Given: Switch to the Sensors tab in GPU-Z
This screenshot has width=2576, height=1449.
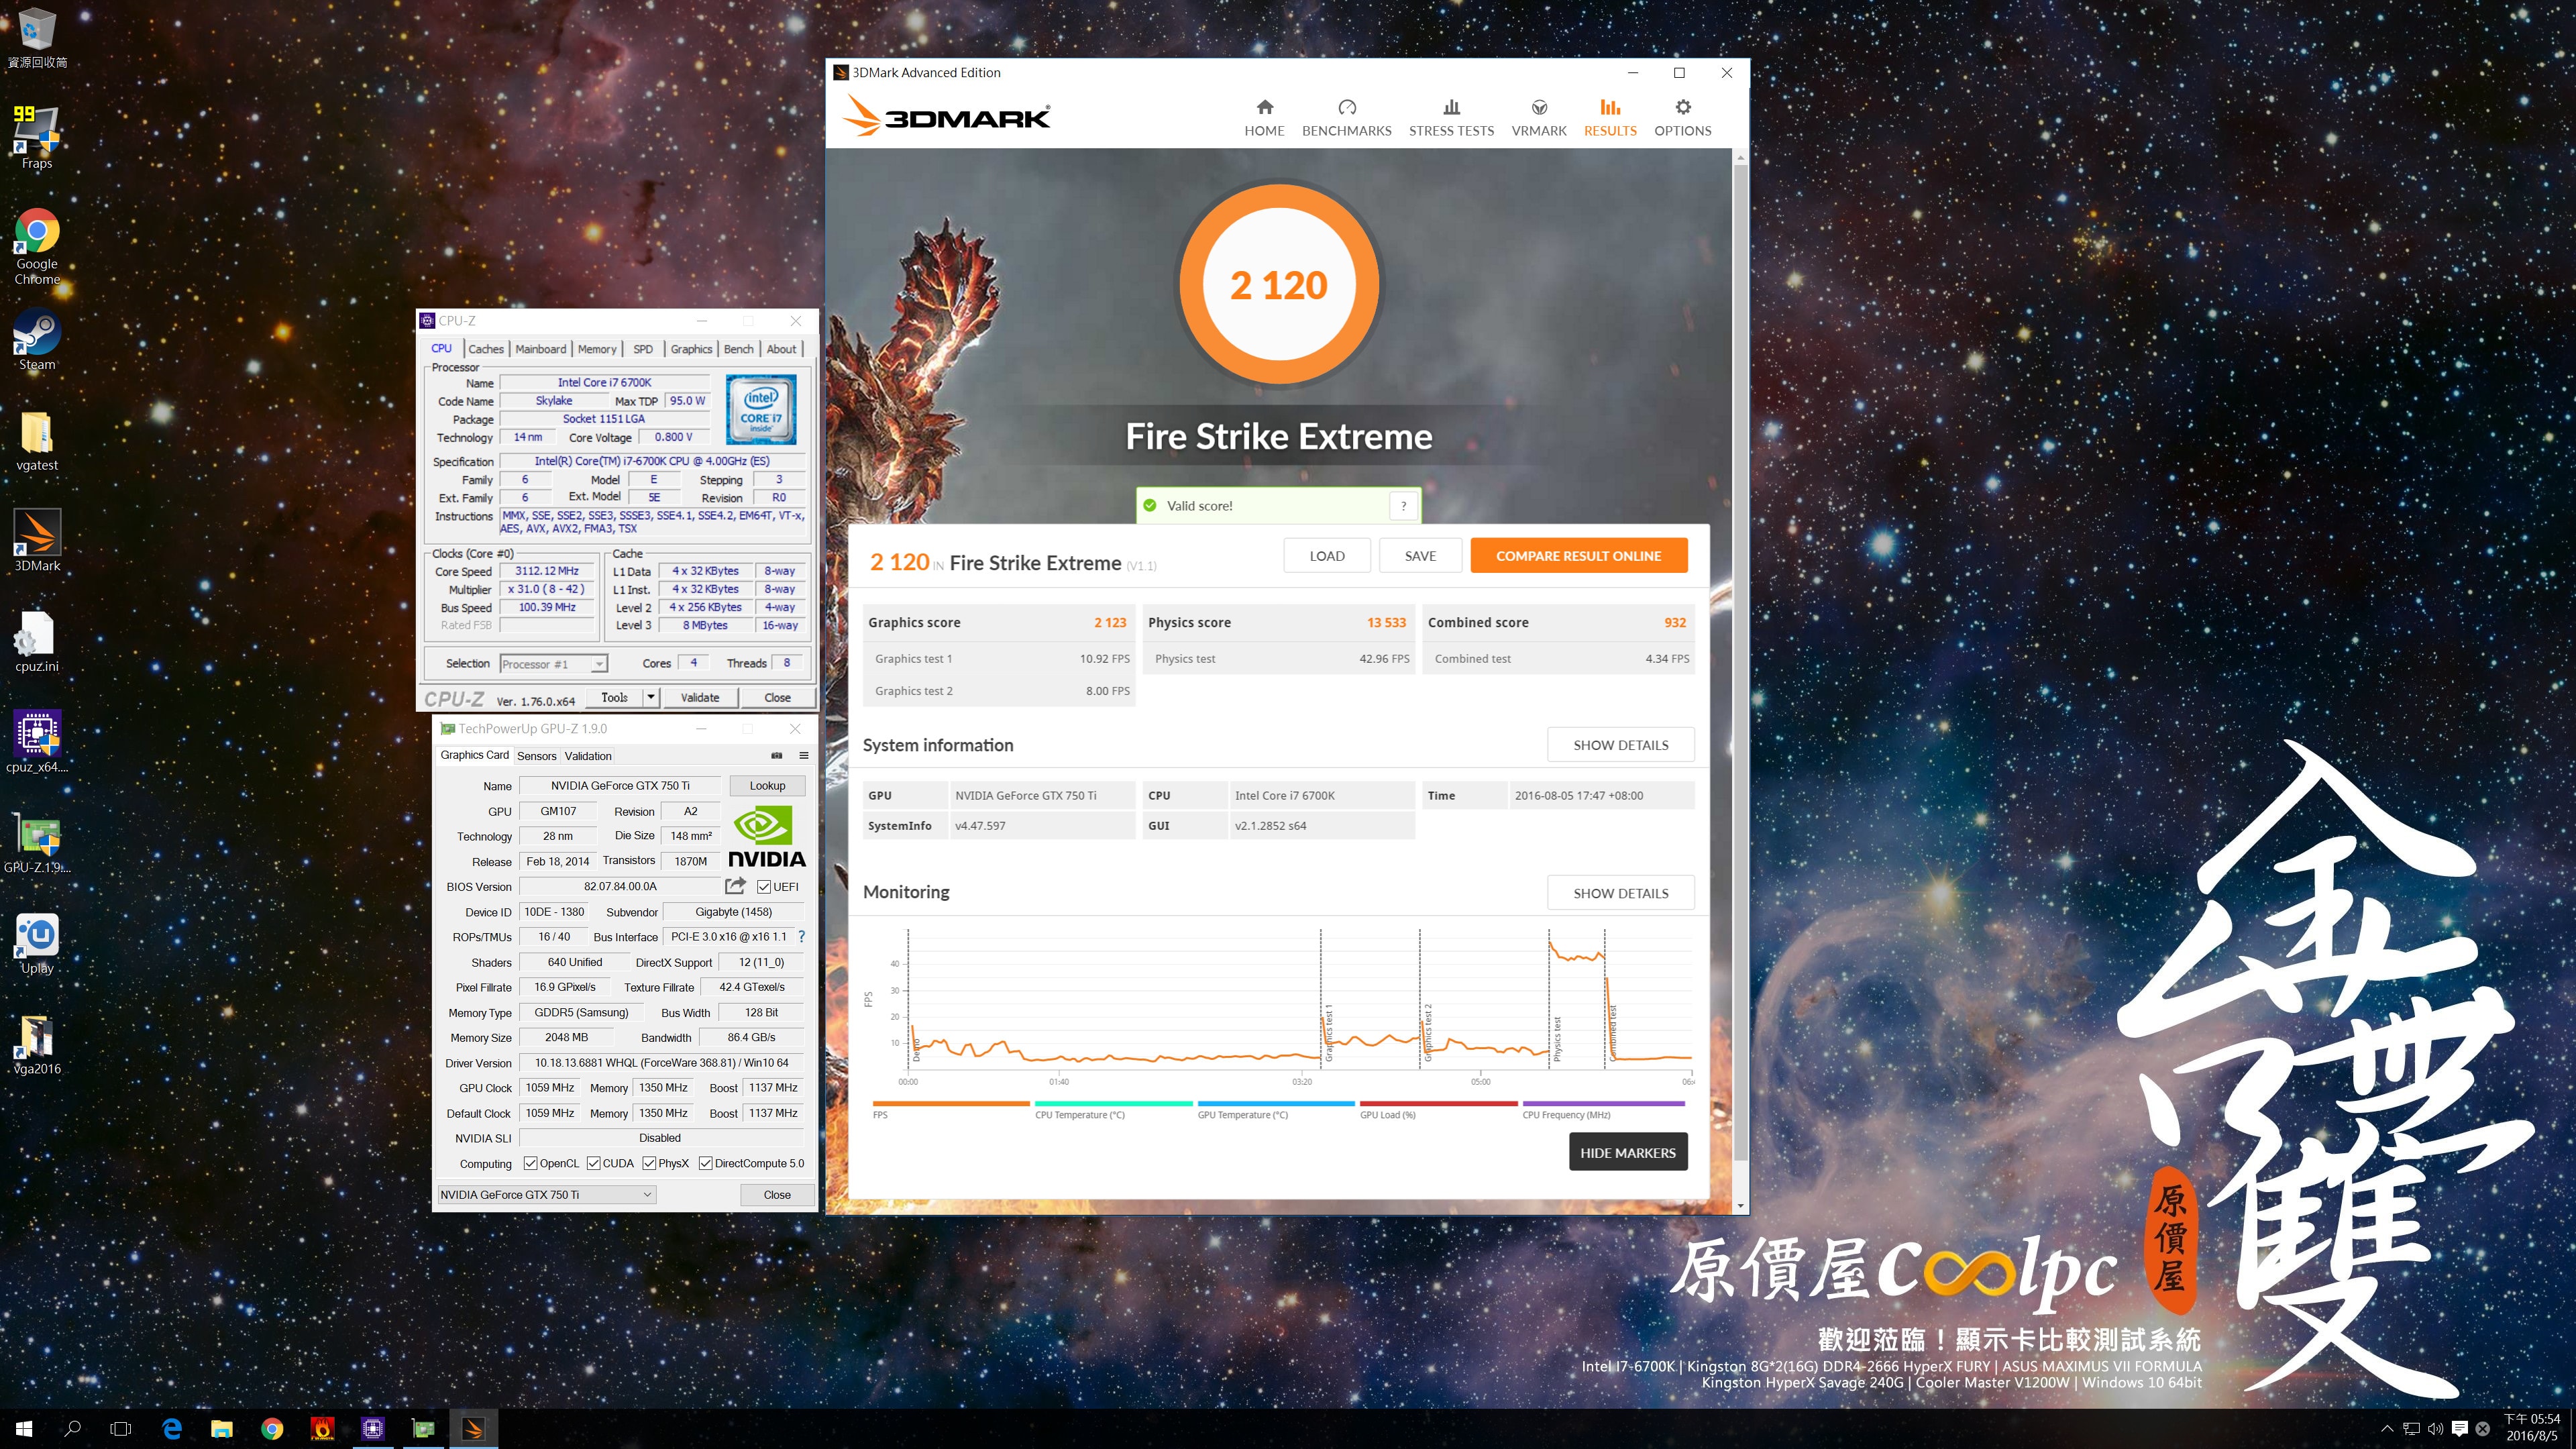Looking at the screenshot, I should tap(536, 756).
